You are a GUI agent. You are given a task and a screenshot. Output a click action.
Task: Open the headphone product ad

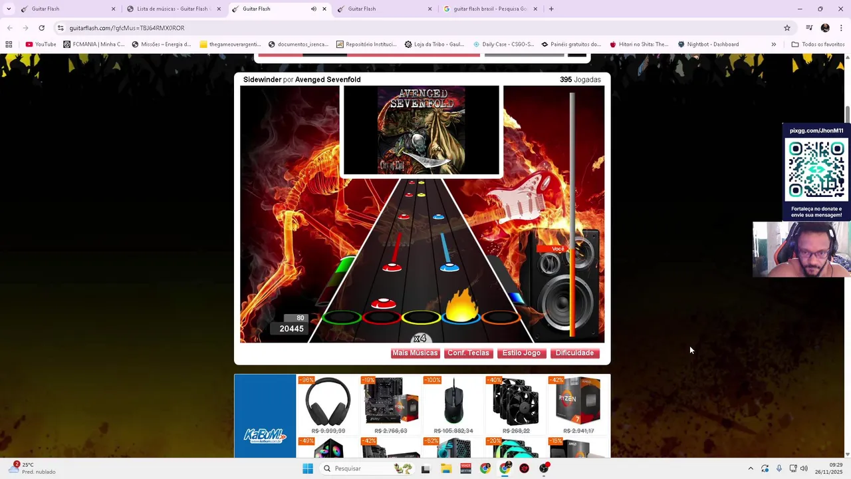328,405
